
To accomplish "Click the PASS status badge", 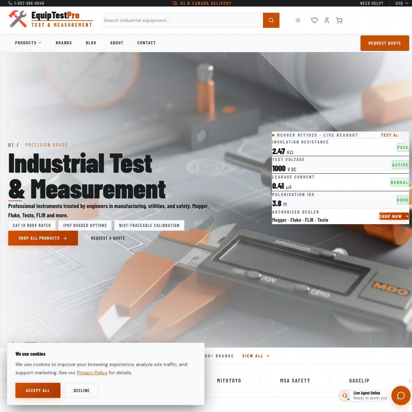I will tap(403, 147).
